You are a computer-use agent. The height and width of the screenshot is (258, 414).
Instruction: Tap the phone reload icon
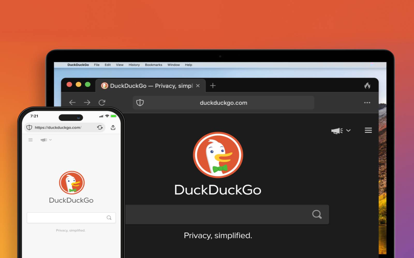(100, 127)
